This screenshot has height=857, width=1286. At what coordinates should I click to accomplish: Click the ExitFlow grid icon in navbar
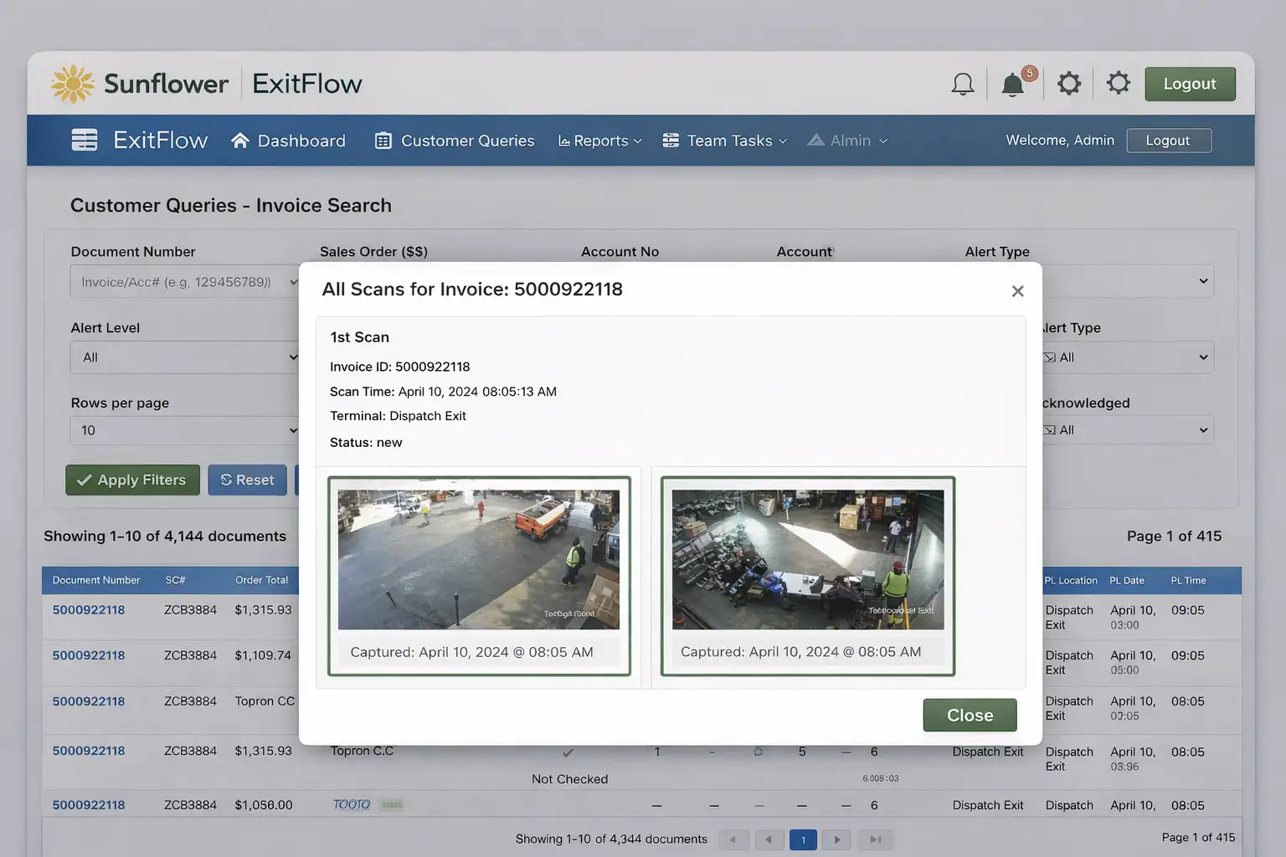(85, 140)
